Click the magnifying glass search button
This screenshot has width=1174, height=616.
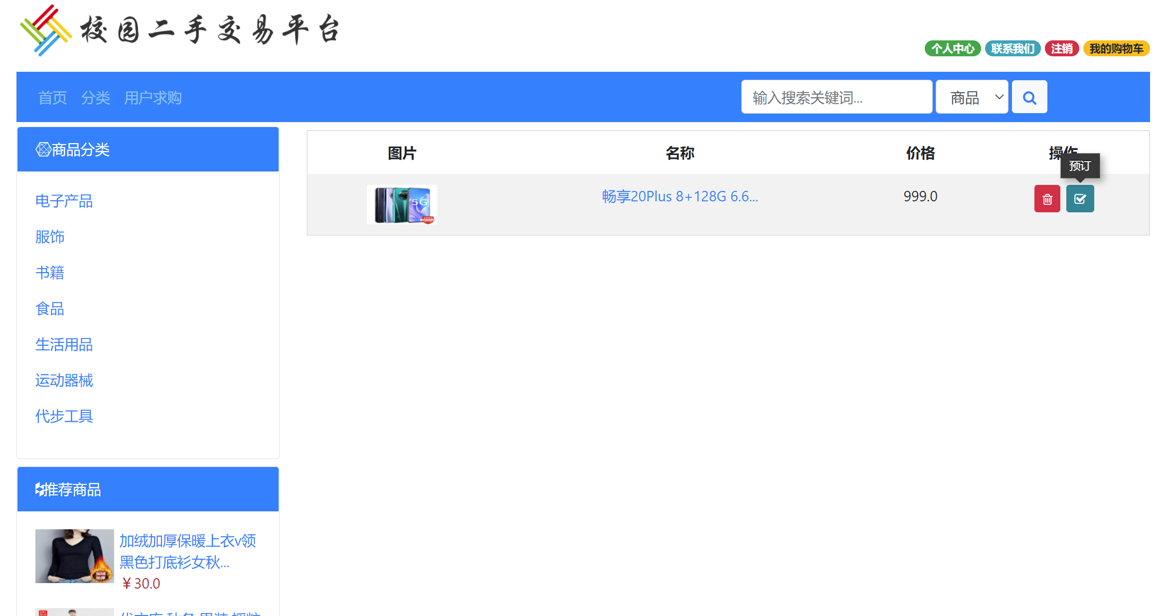click(x=1029, y=97)
